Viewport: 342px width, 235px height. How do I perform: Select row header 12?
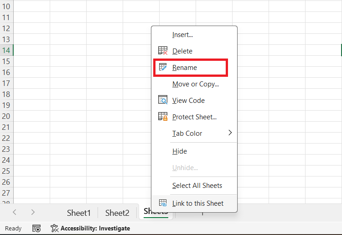coord(6,28)
